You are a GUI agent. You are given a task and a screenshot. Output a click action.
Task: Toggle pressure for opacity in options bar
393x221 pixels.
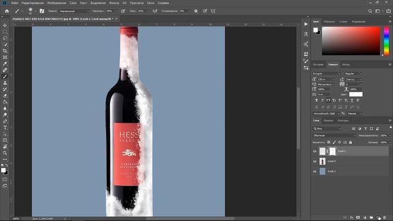coord(123,11)
